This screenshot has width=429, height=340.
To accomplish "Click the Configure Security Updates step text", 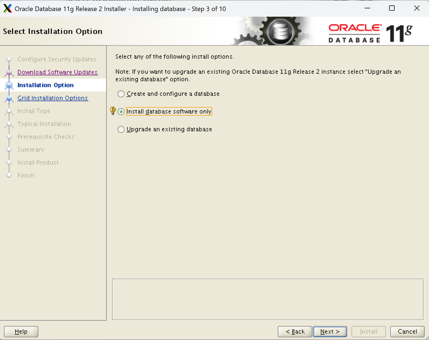I will 57,59.
